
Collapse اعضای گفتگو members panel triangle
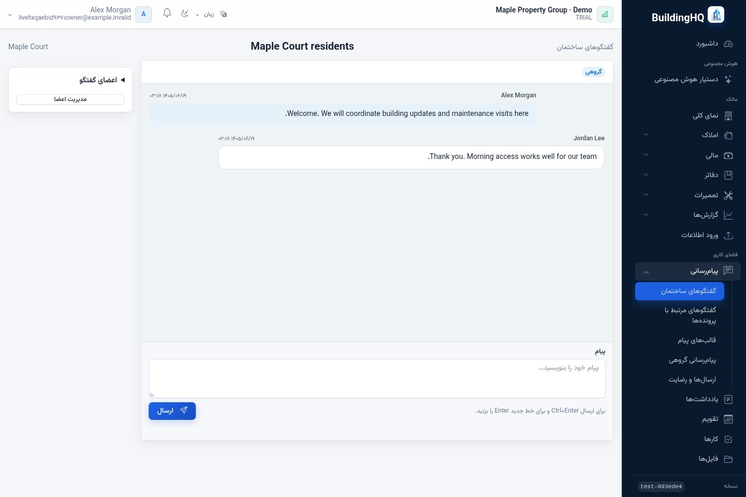pyautogui.click(x=123, y=80)
